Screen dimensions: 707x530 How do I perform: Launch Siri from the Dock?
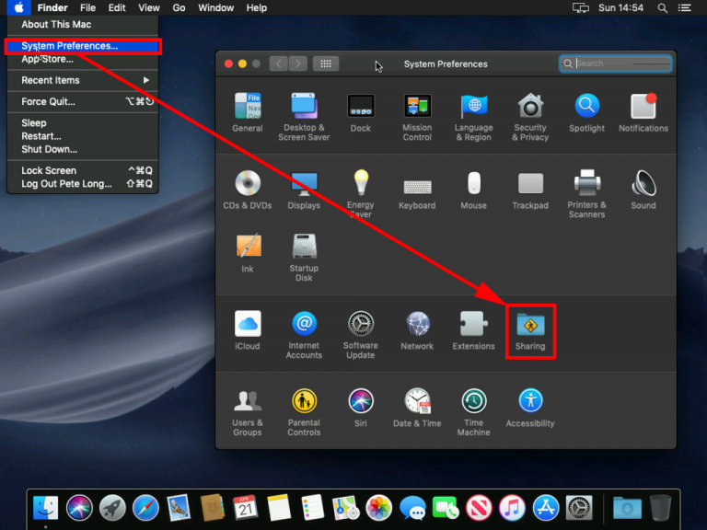tap(79, 508)
